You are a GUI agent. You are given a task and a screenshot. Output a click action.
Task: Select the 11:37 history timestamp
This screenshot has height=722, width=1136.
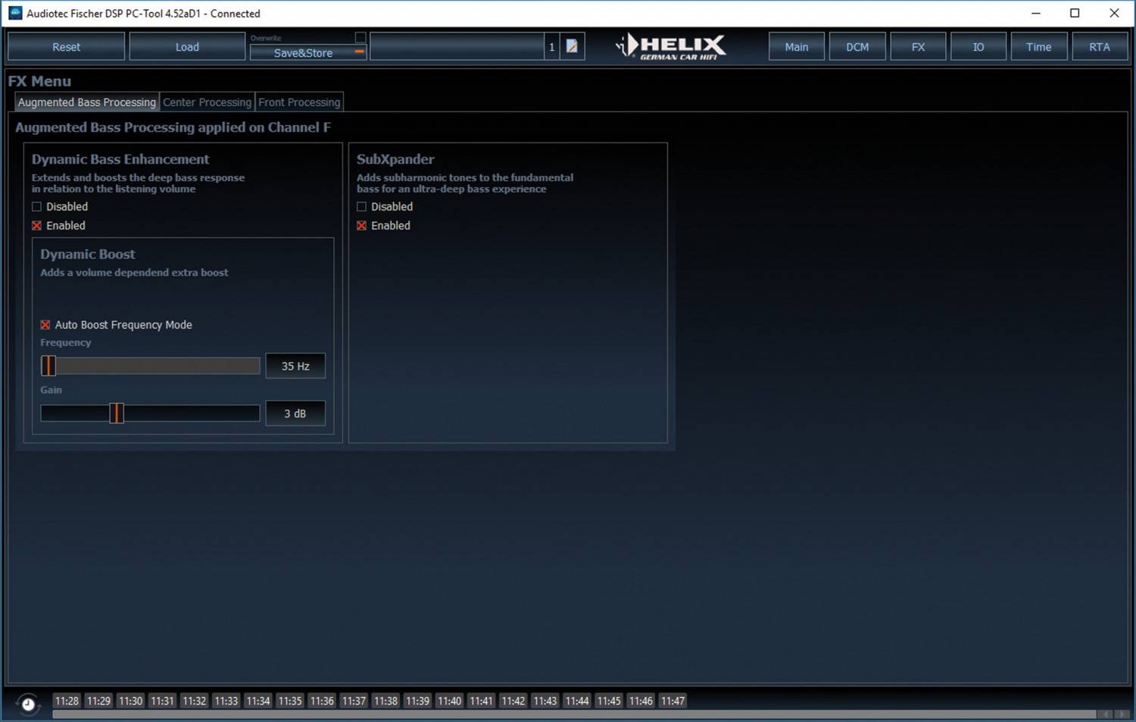coord(354,701)
